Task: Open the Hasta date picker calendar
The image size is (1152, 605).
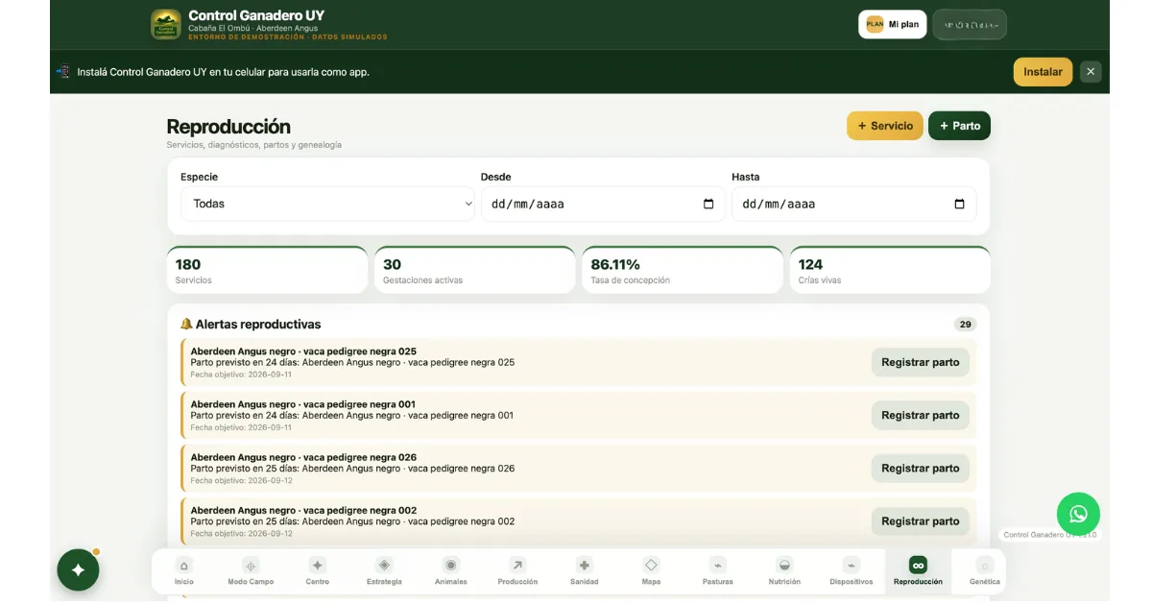Action: coord(959,204)
